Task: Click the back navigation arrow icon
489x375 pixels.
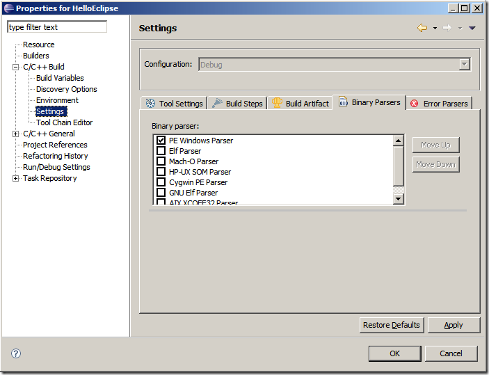Action: point(422,28)
